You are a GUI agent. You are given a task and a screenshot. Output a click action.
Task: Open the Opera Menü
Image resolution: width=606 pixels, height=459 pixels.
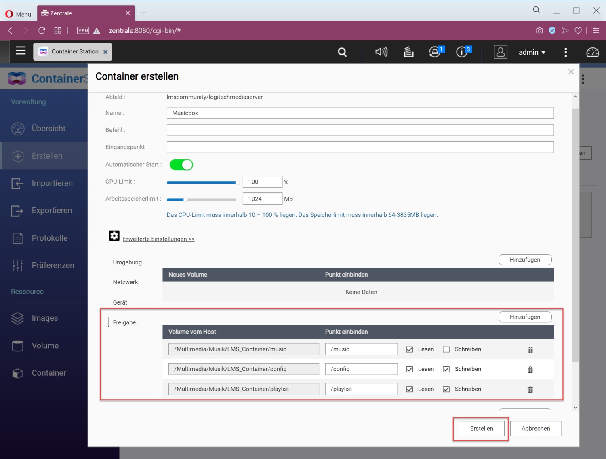click(x=18, y=14)
